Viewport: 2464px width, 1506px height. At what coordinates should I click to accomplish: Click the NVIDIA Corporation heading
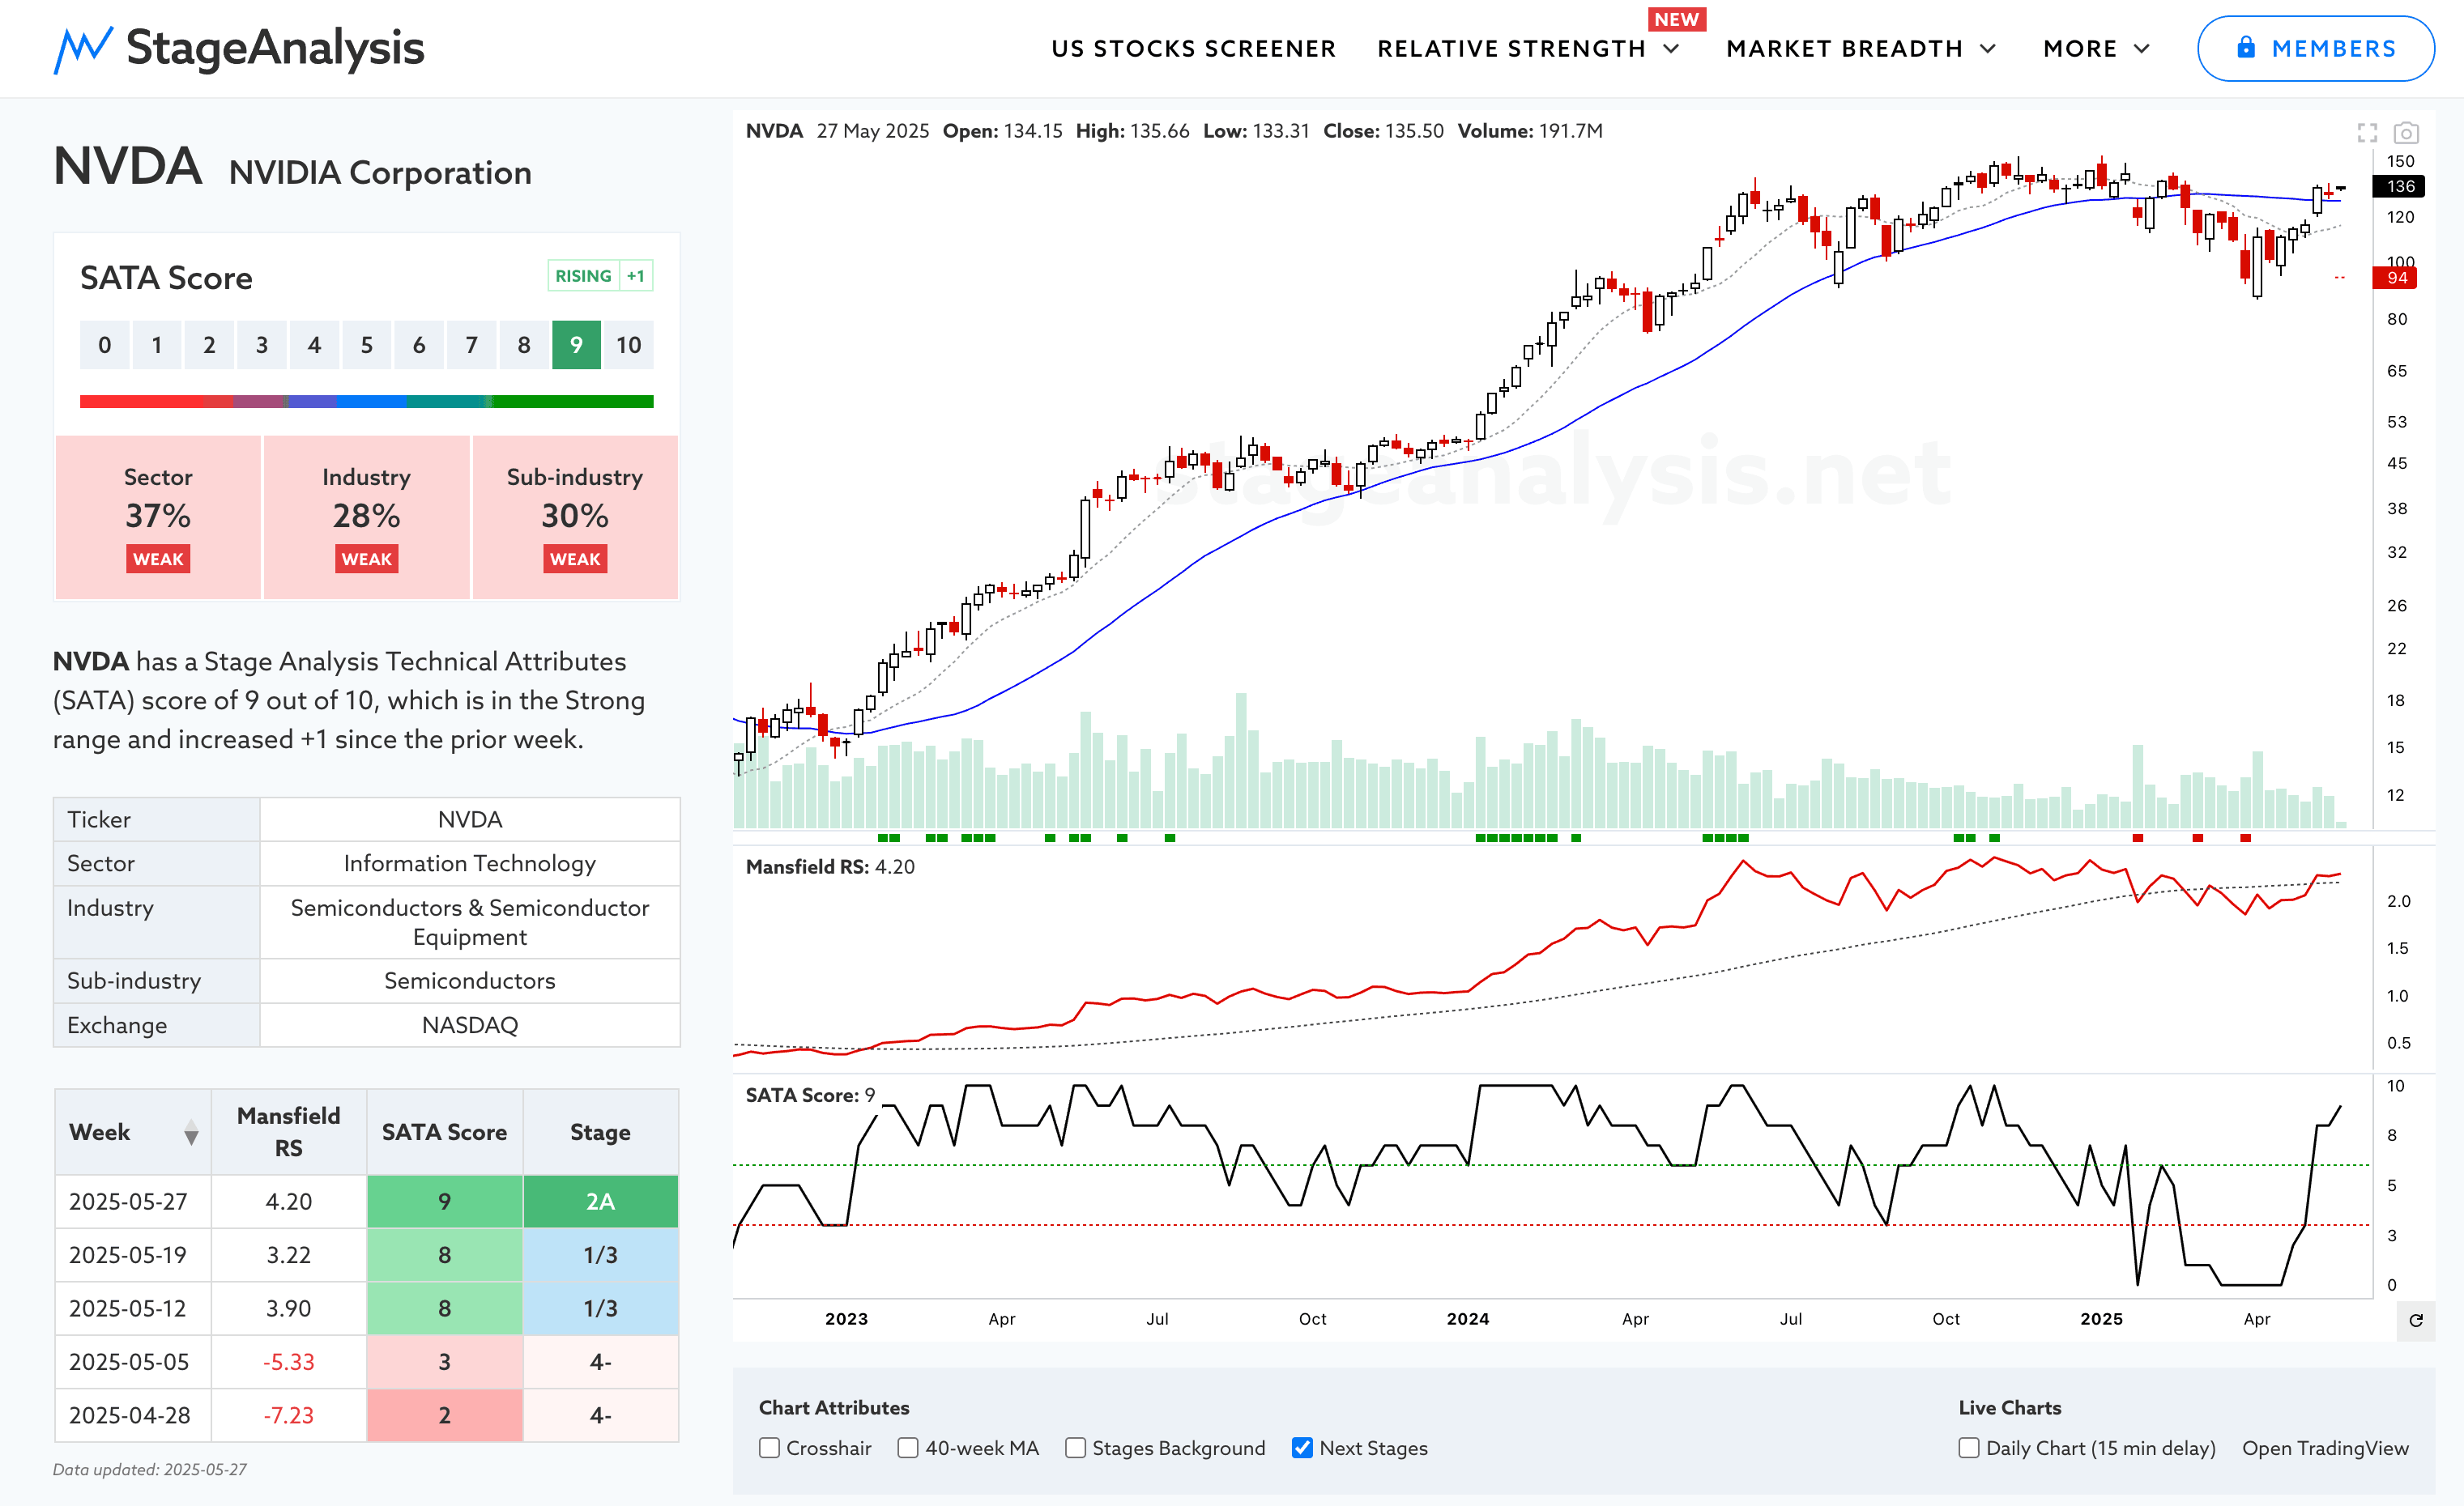coord(380,173)
